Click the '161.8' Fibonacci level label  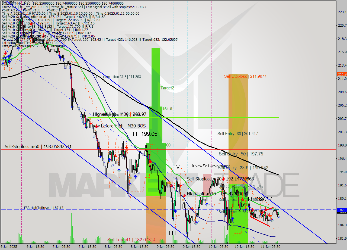[x=167, y=109]
